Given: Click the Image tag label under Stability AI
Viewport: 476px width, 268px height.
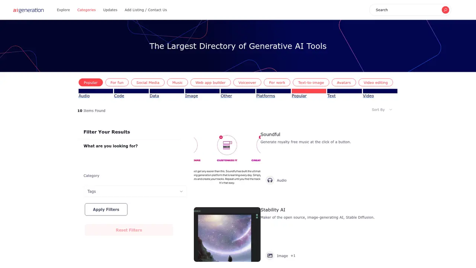Looking at the screenshot, I should pos(282,256).
